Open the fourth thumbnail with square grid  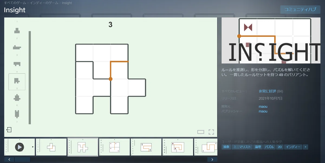(x=115, y=147)
